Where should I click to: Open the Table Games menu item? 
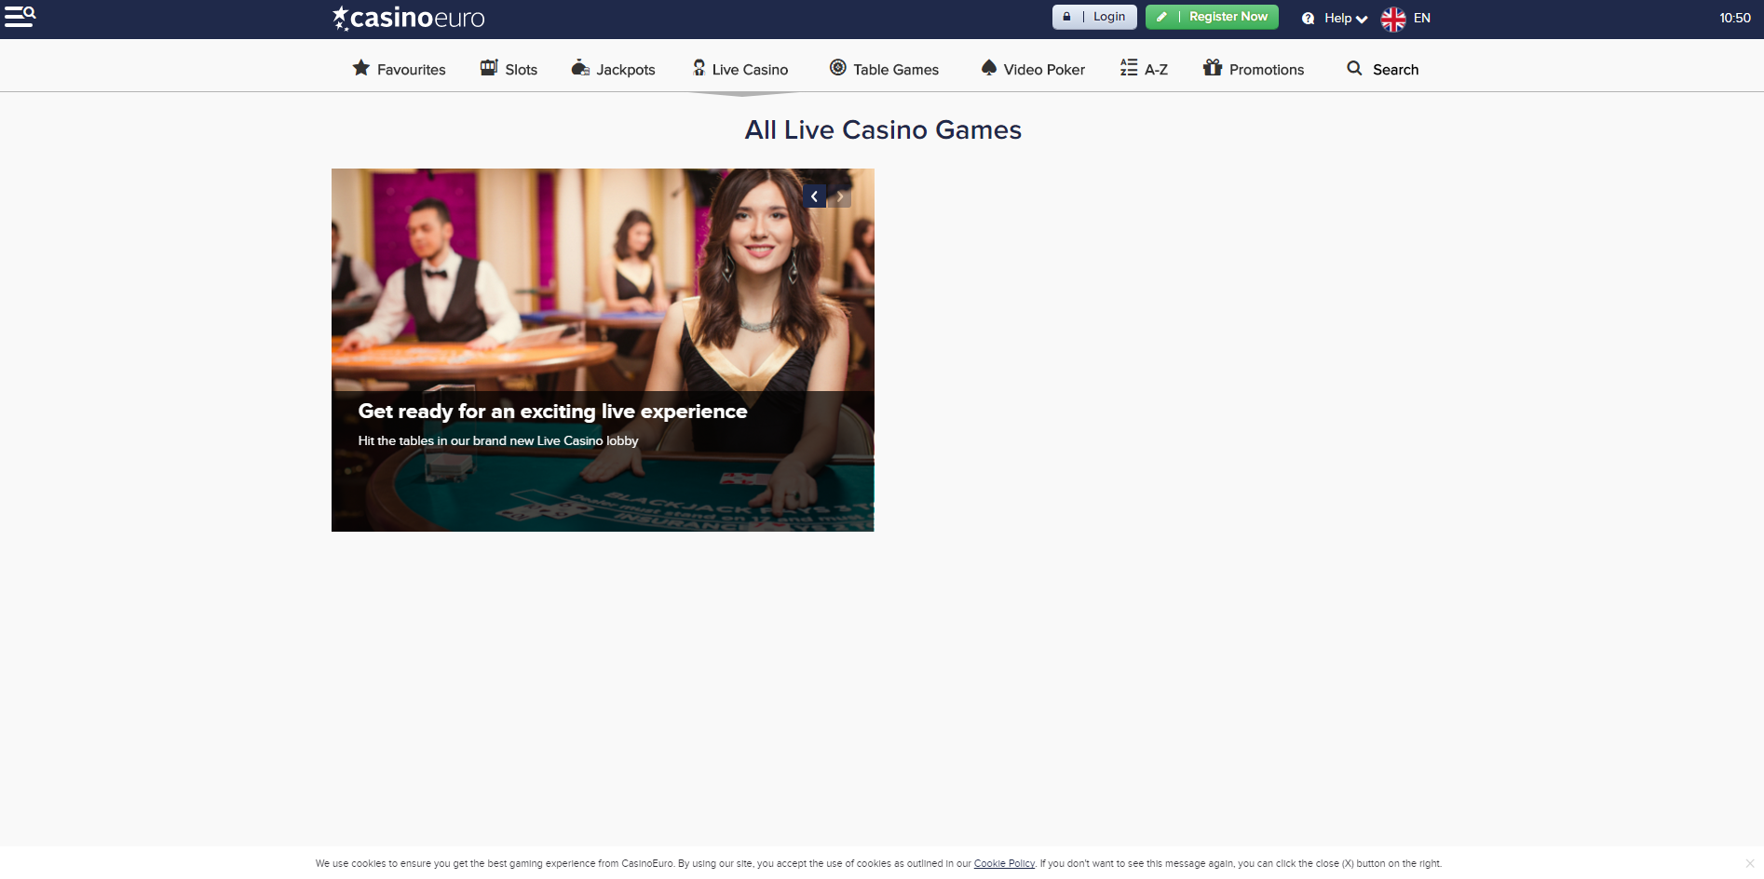coord(896,70)
